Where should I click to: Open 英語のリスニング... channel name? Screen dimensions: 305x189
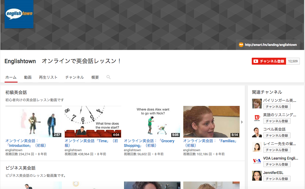coord(280,115)
